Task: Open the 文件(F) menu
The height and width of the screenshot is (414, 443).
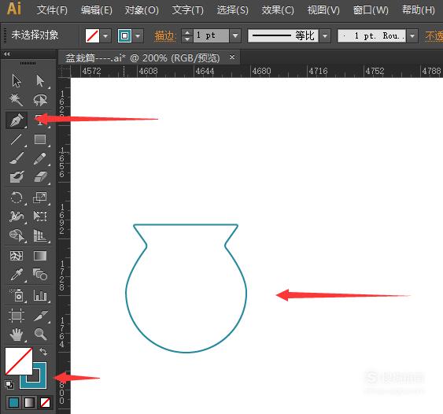Action: pyautogui.click(x=52, y=10)
